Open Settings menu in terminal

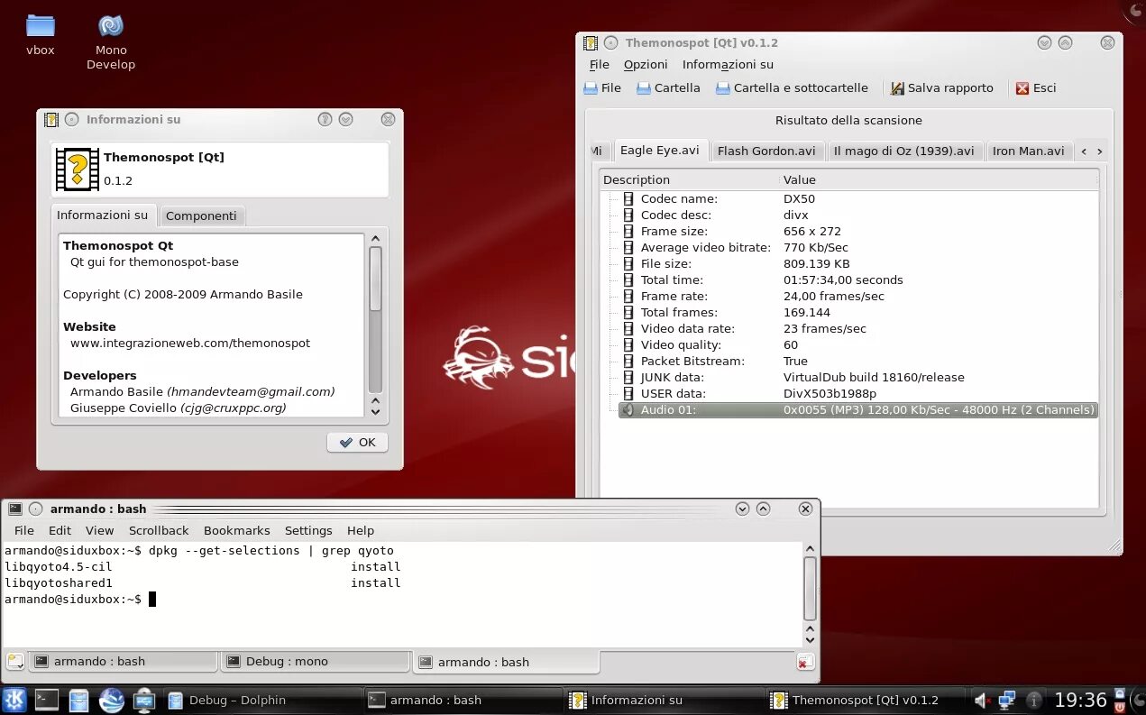click(x=308, y=530)
